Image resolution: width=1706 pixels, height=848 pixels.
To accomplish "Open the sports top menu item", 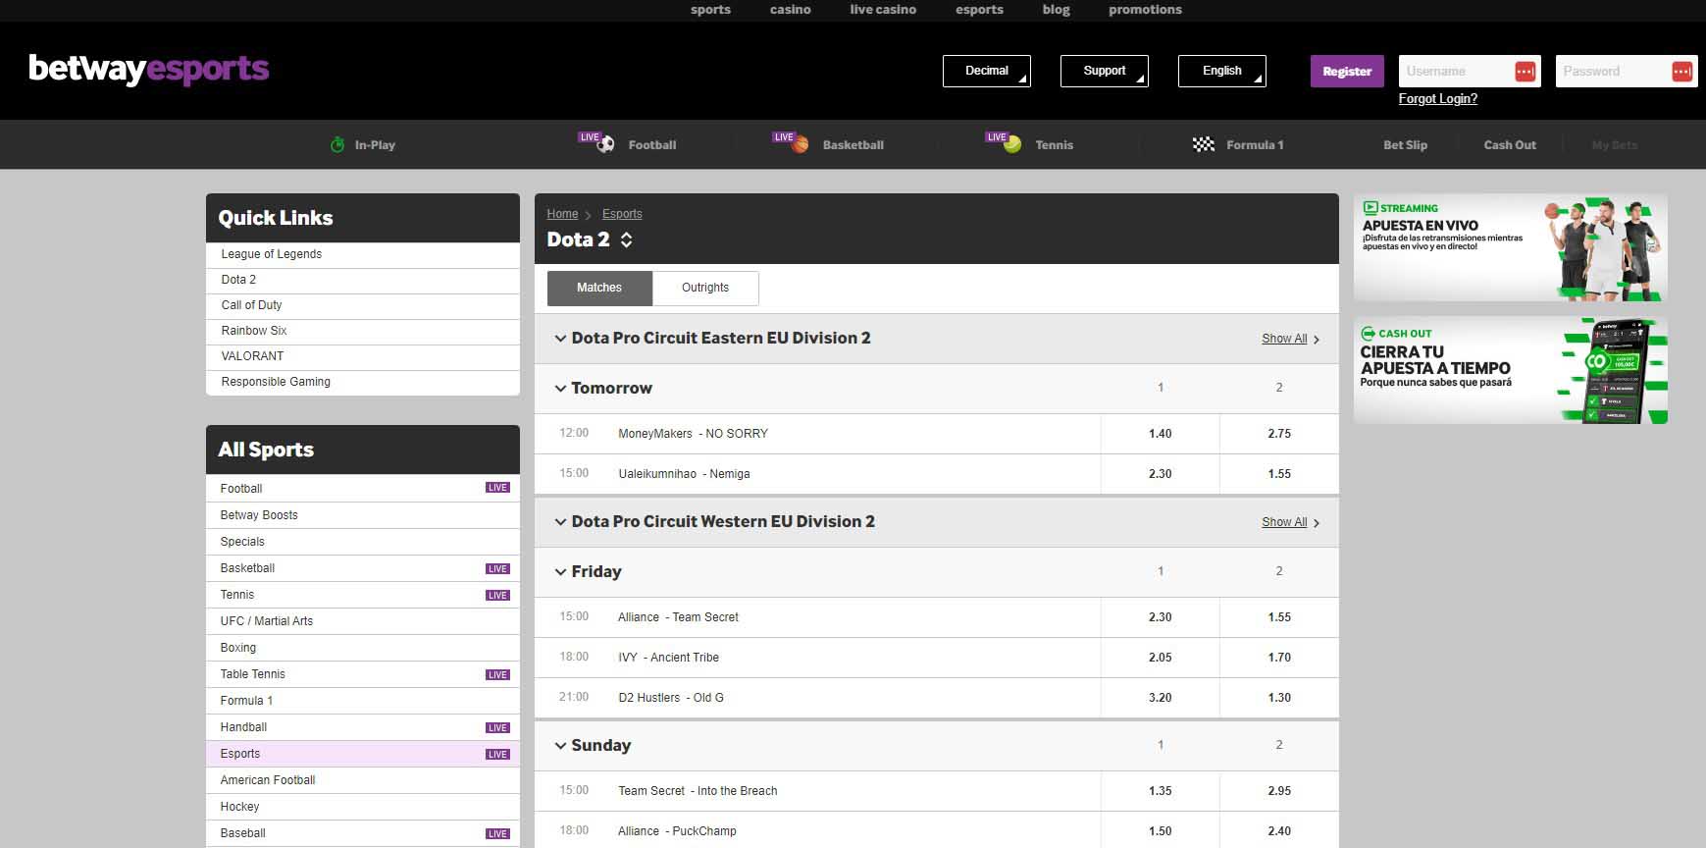I will 710,10.
